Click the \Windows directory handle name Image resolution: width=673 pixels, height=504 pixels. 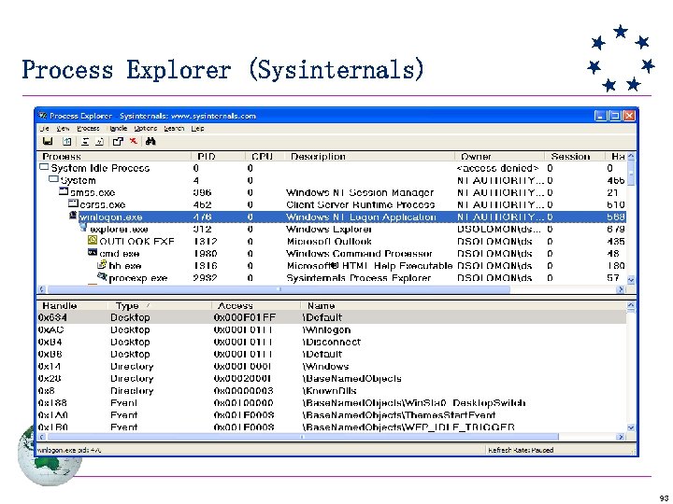point(326,367)
